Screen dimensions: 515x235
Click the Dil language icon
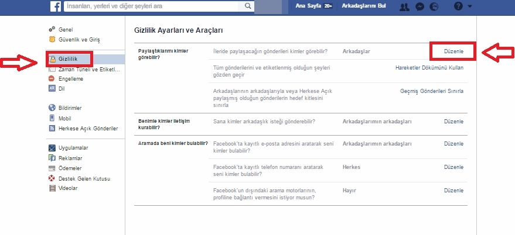point(52,88)
